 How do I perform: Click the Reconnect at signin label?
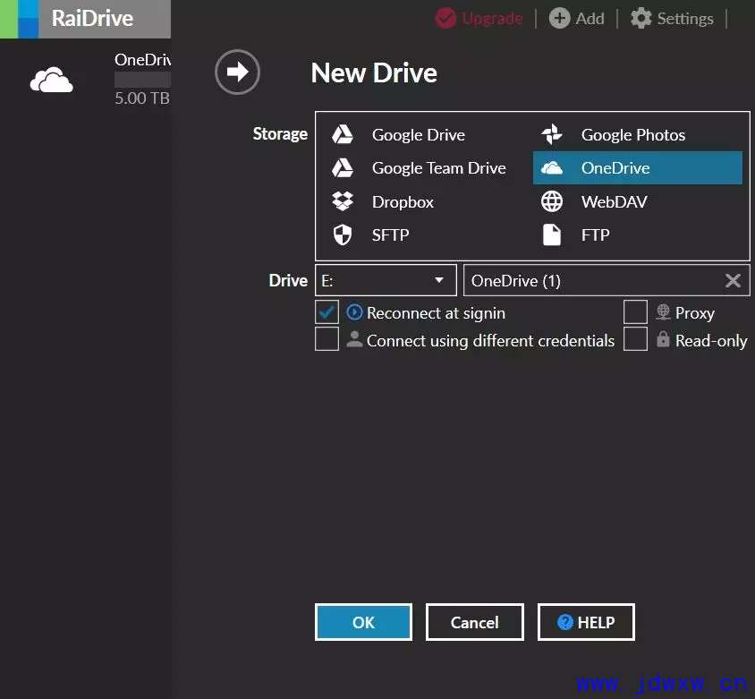436,312
